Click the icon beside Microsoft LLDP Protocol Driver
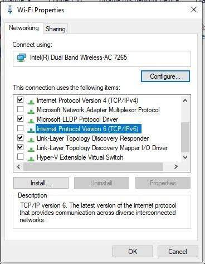The height and width of the screenshot is (264, 205). (31, 121)
